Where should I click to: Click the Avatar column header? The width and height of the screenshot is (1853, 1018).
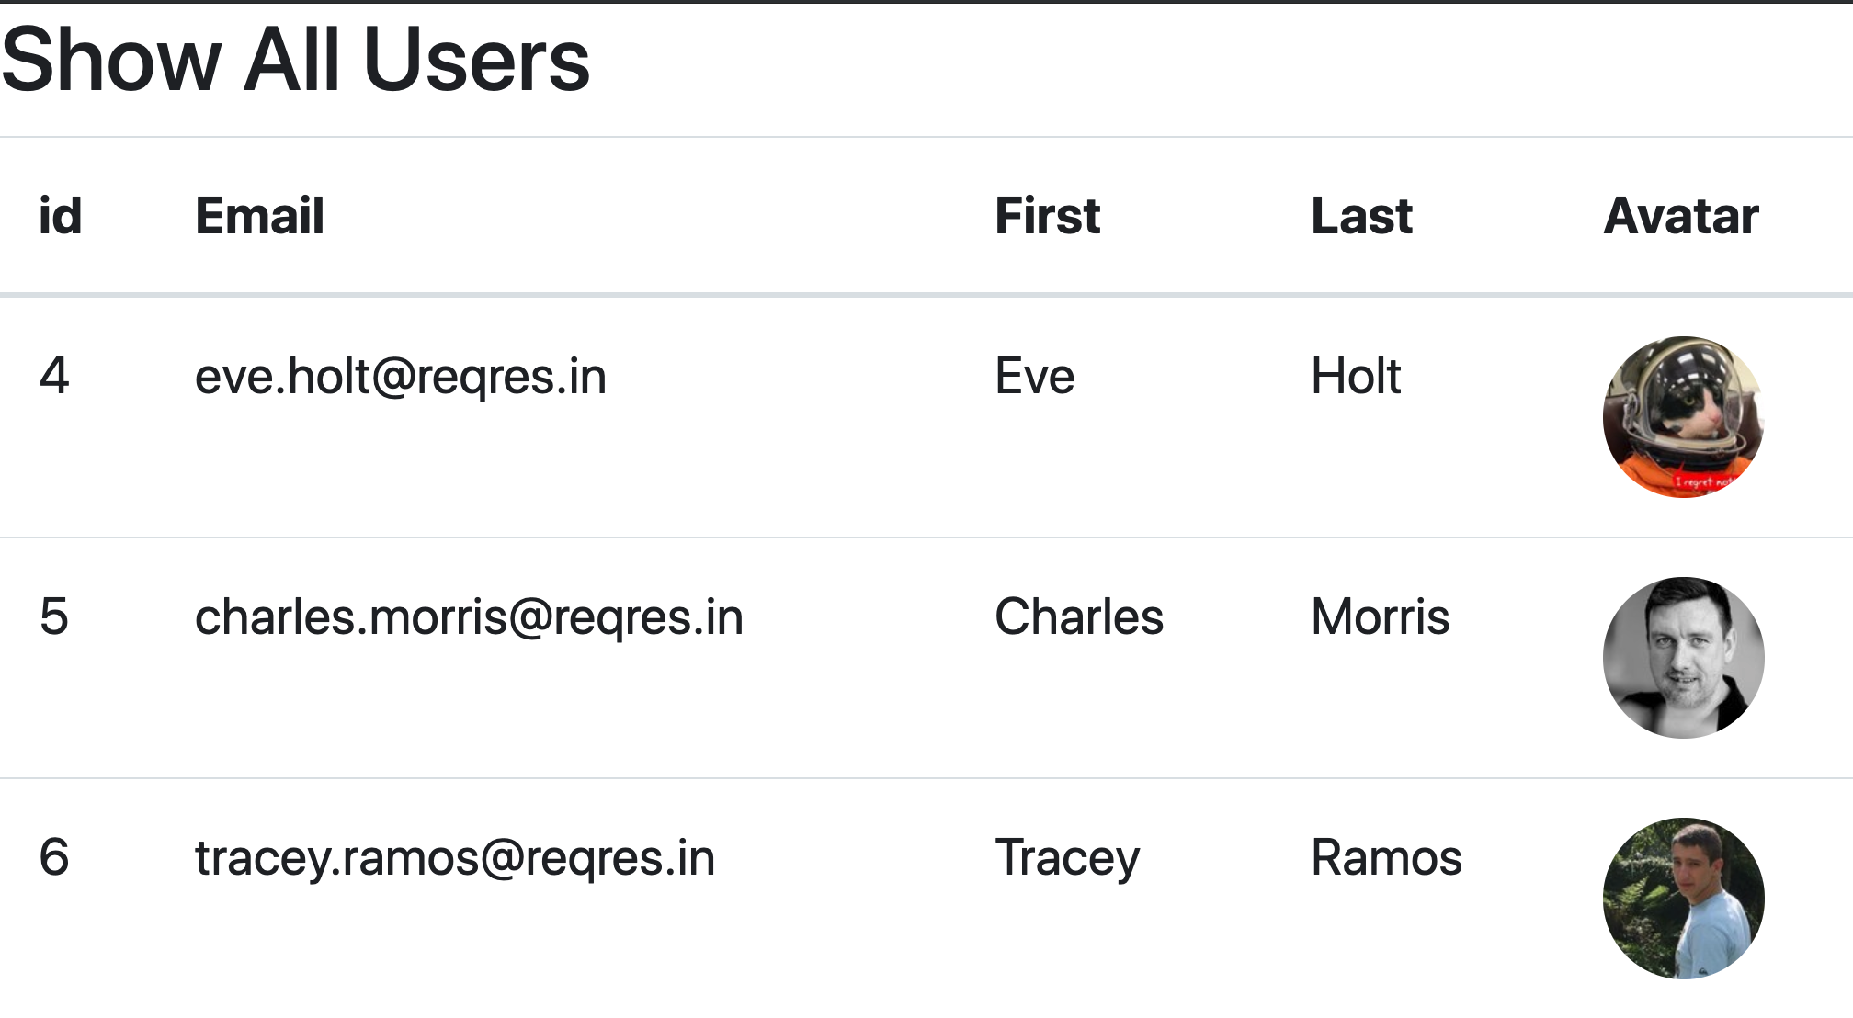tap(1681, 217)
